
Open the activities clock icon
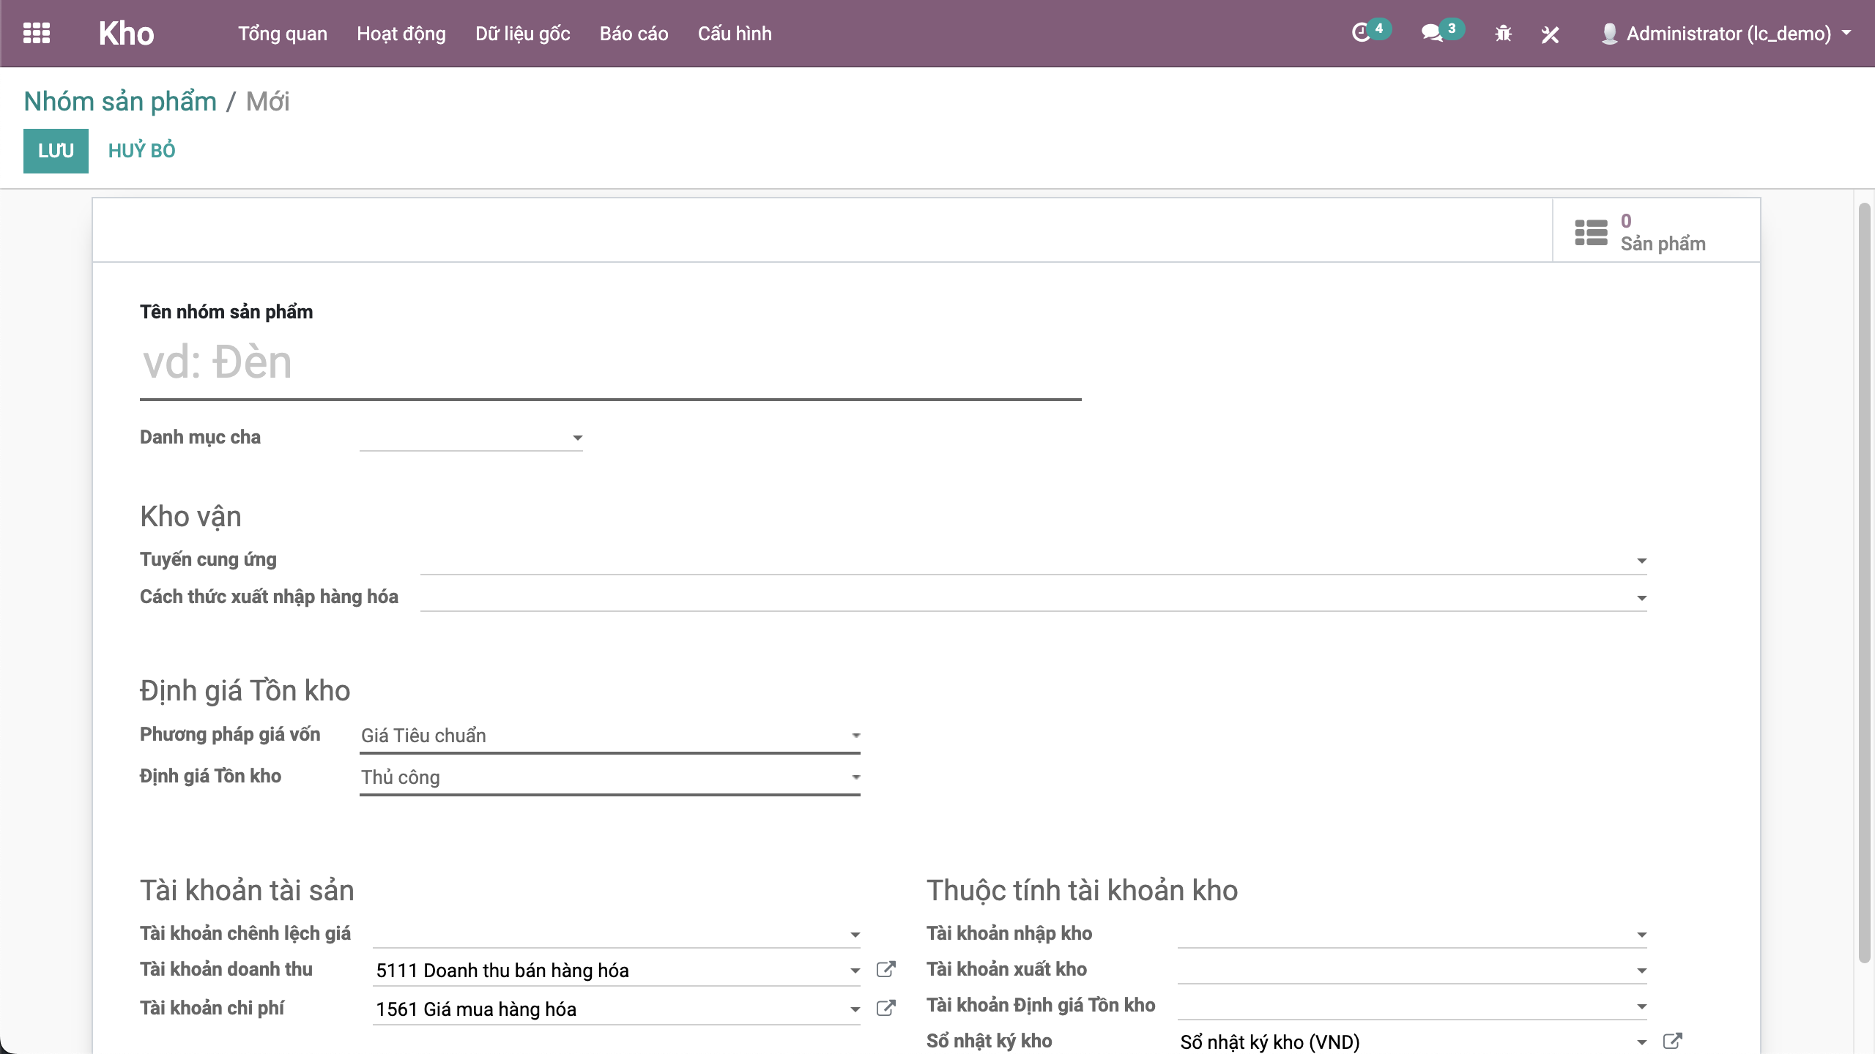[x=1361, y=33]
